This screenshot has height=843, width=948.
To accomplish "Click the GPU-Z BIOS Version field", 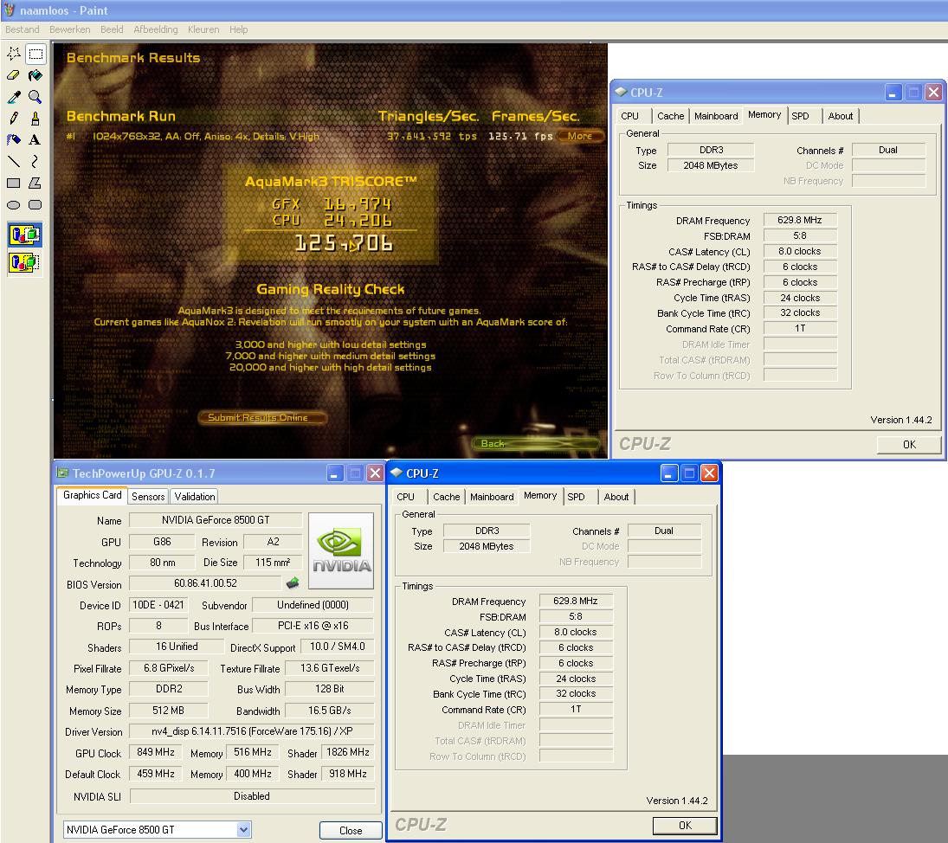I will click(x=205, y=583).
